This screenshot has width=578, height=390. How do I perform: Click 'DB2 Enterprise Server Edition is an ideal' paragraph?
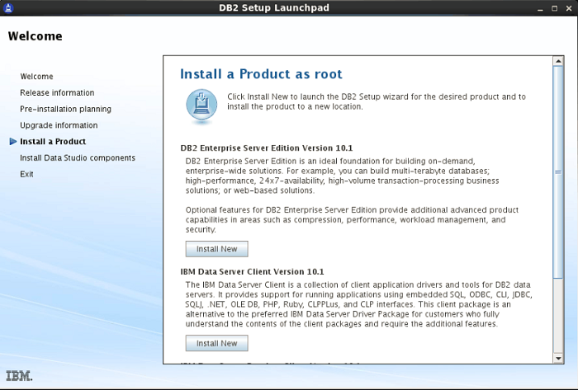[342, 176]
